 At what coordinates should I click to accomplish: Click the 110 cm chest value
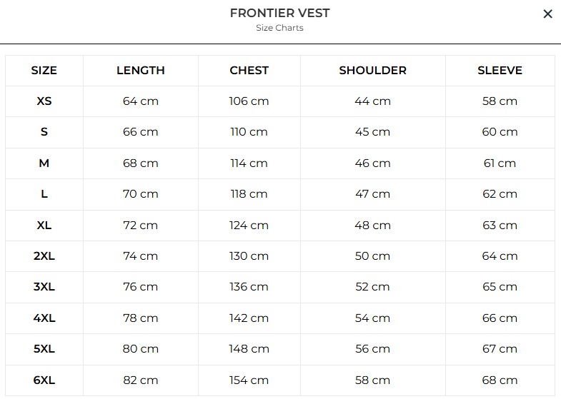point(249,132)
